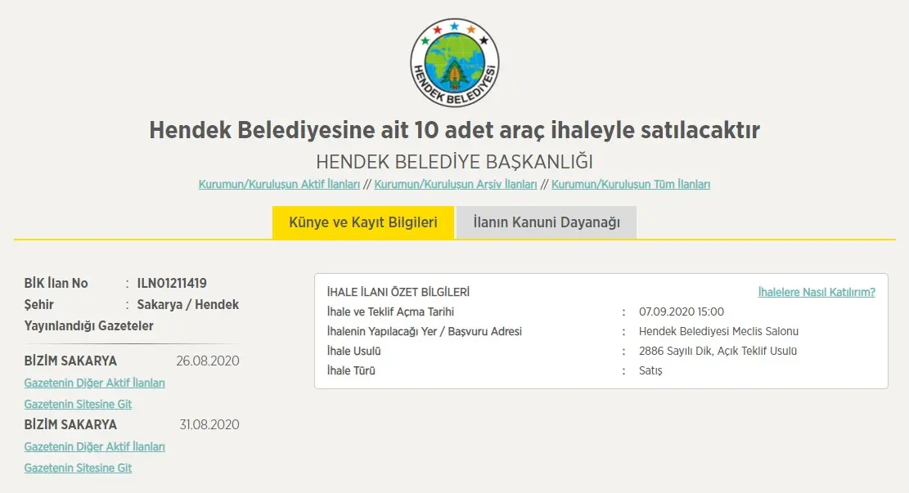Click the Satış tender type value
Screen dimensions: 909x493
click(650, 370)
